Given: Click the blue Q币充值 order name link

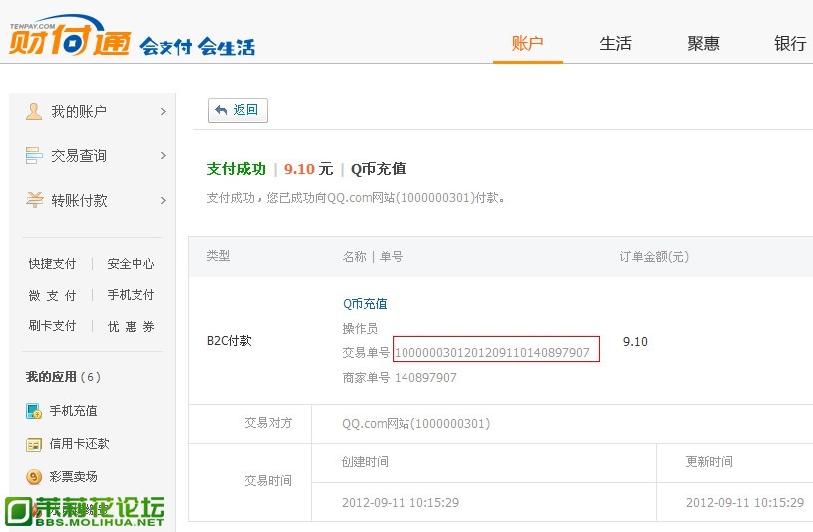Looking at the screenshot, I should [x=365, y=303].
